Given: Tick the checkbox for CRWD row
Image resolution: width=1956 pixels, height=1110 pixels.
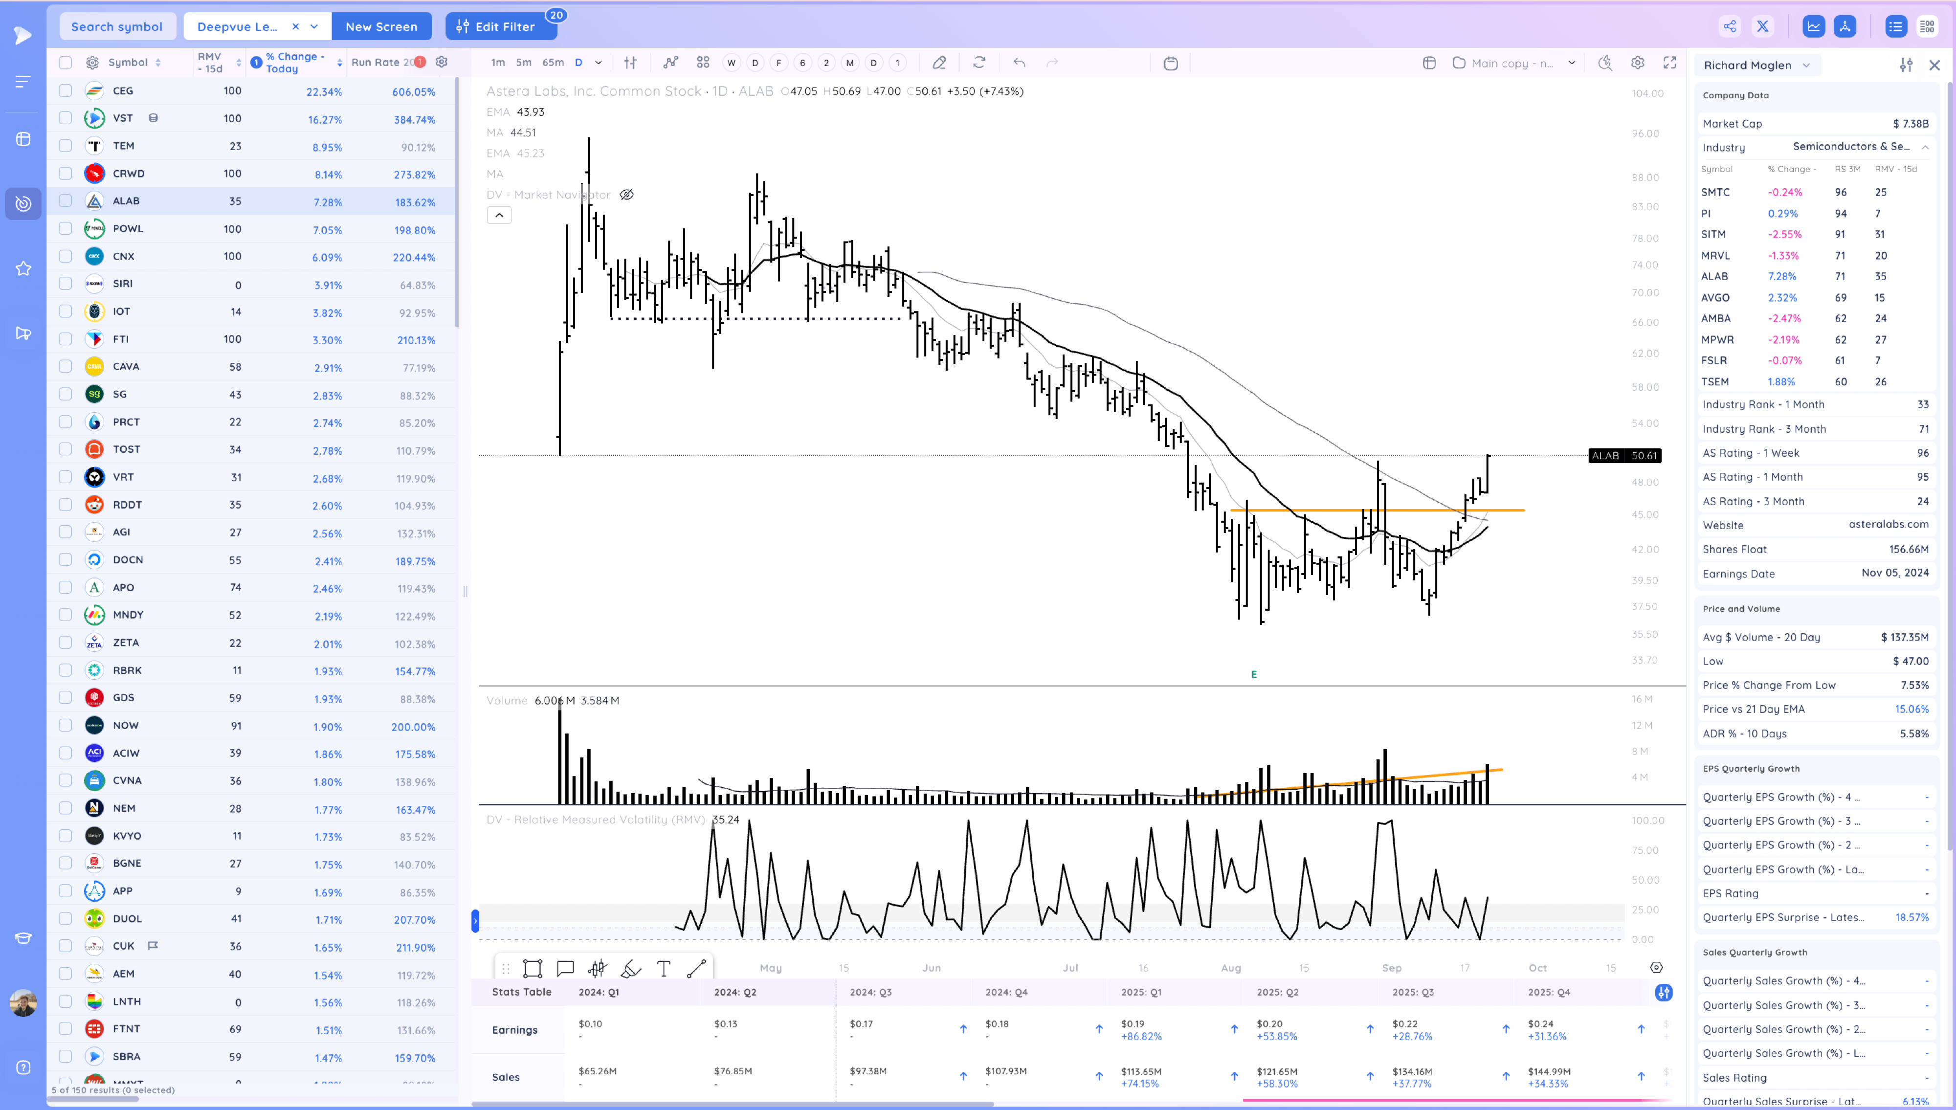Looking at the screenshot, I should click(x=66, y=174).
